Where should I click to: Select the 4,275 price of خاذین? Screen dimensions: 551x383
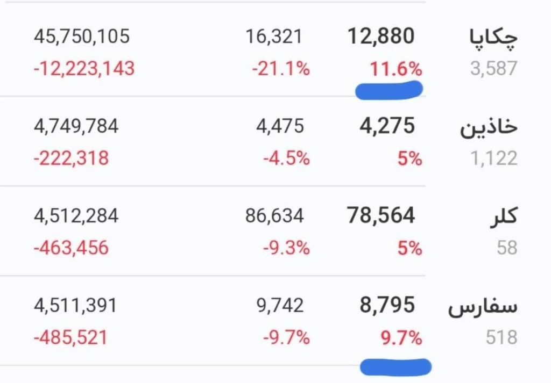point(387,126)
